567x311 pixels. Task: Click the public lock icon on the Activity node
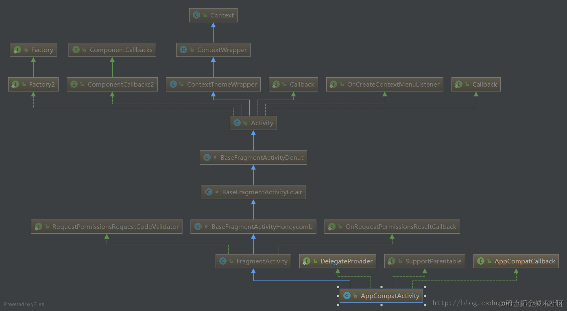(246, 123)
